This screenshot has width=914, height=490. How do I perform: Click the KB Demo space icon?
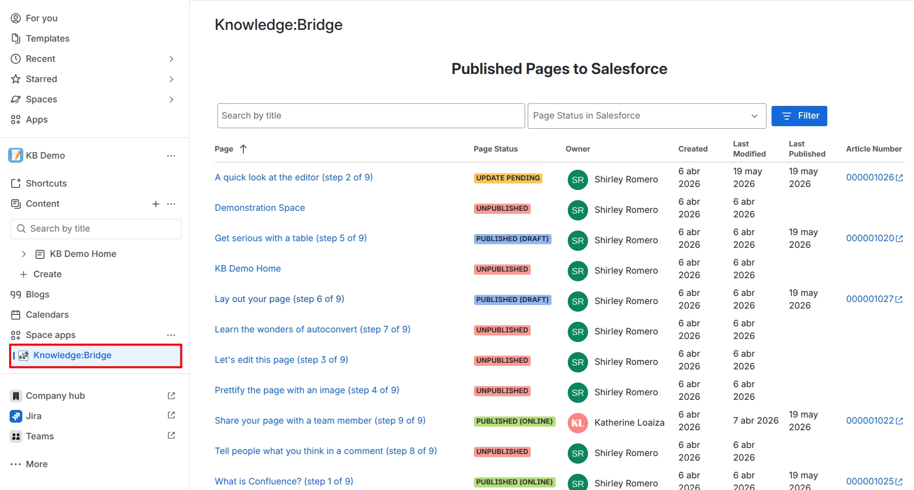coord(16,155)
